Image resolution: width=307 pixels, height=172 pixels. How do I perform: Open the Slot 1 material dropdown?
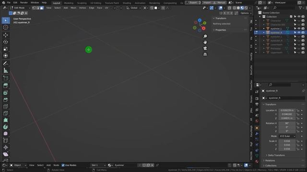click(x=98, y=165)
